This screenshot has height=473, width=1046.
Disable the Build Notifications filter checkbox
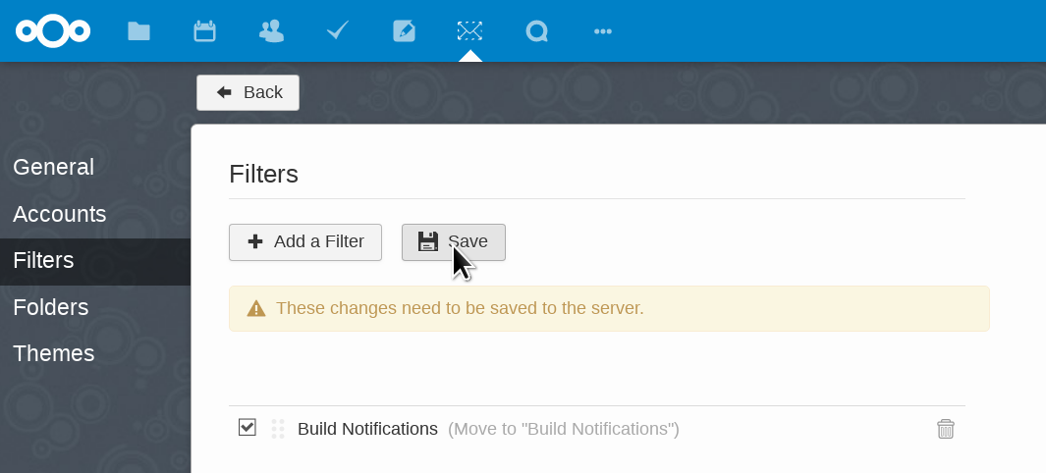coord(248,428)
